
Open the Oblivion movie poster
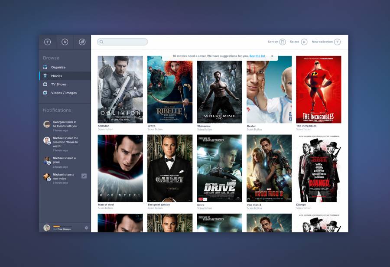pyautogui.click(x=120, y=89)
